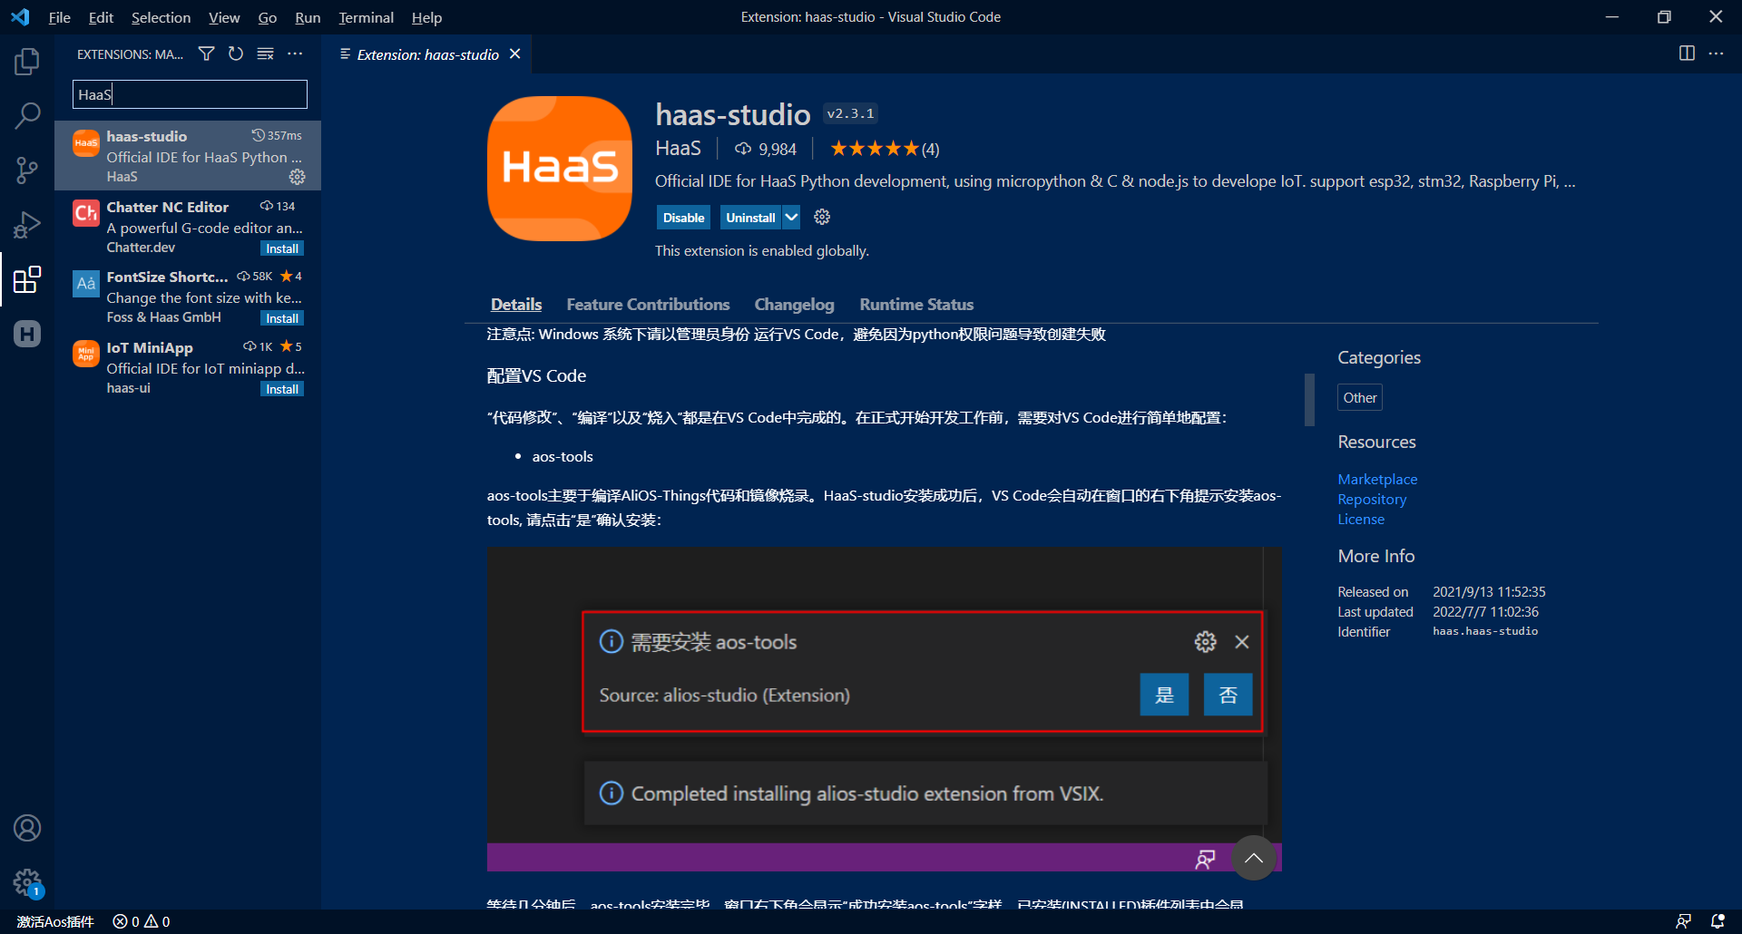Split the editor to the right

pyautogui.click(x=1687, y=54)
